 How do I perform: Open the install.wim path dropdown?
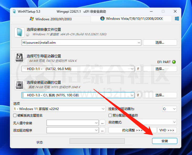[139, 43]
